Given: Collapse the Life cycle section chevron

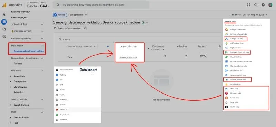Looking at the screenshot, I should click(x=42, y=71).
